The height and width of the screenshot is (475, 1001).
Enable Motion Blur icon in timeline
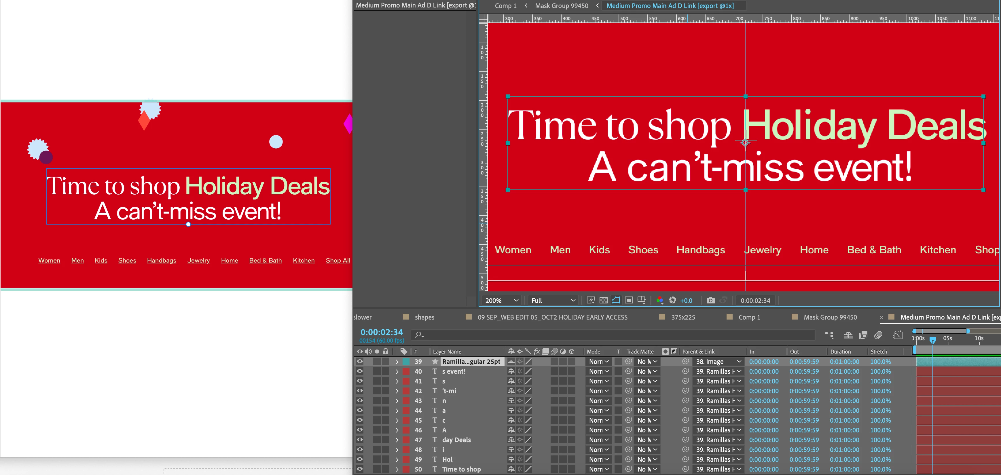pos(878,335)
